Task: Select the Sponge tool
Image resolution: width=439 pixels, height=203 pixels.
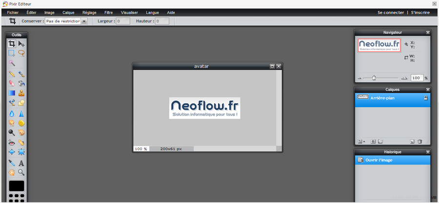Action: (x=21, y=123)
